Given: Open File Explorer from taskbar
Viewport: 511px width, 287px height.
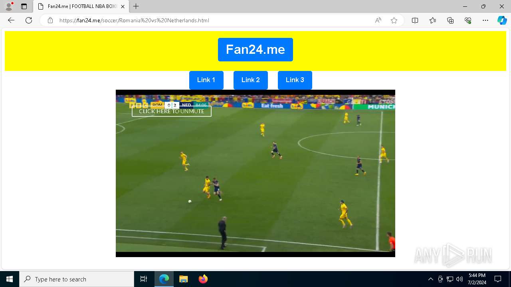Looking at the screenshot, I should click(x=183, y=279).
